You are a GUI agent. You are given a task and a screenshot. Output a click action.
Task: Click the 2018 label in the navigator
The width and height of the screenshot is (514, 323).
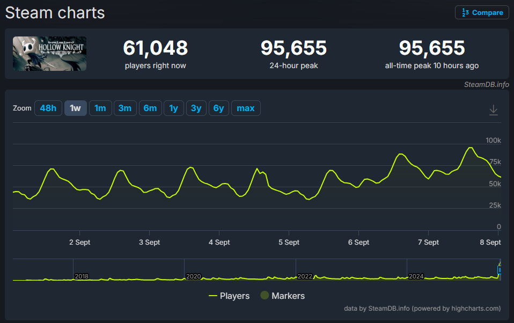82,276
